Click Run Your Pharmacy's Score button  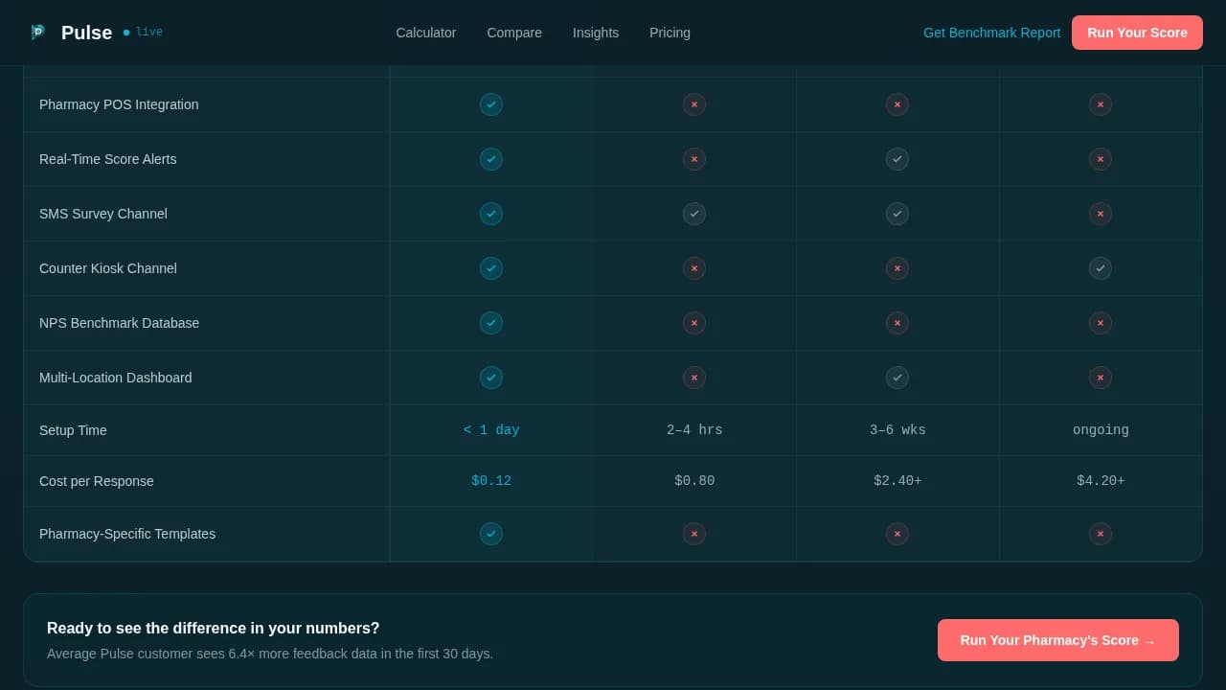1058,640
